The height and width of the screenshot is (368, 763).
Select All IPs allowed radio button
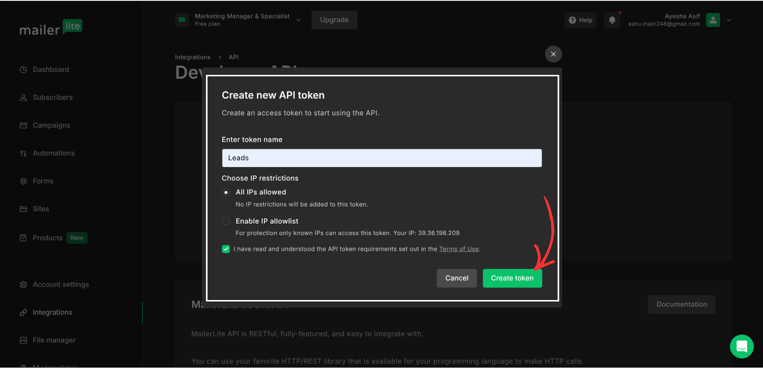coord(226,192)
